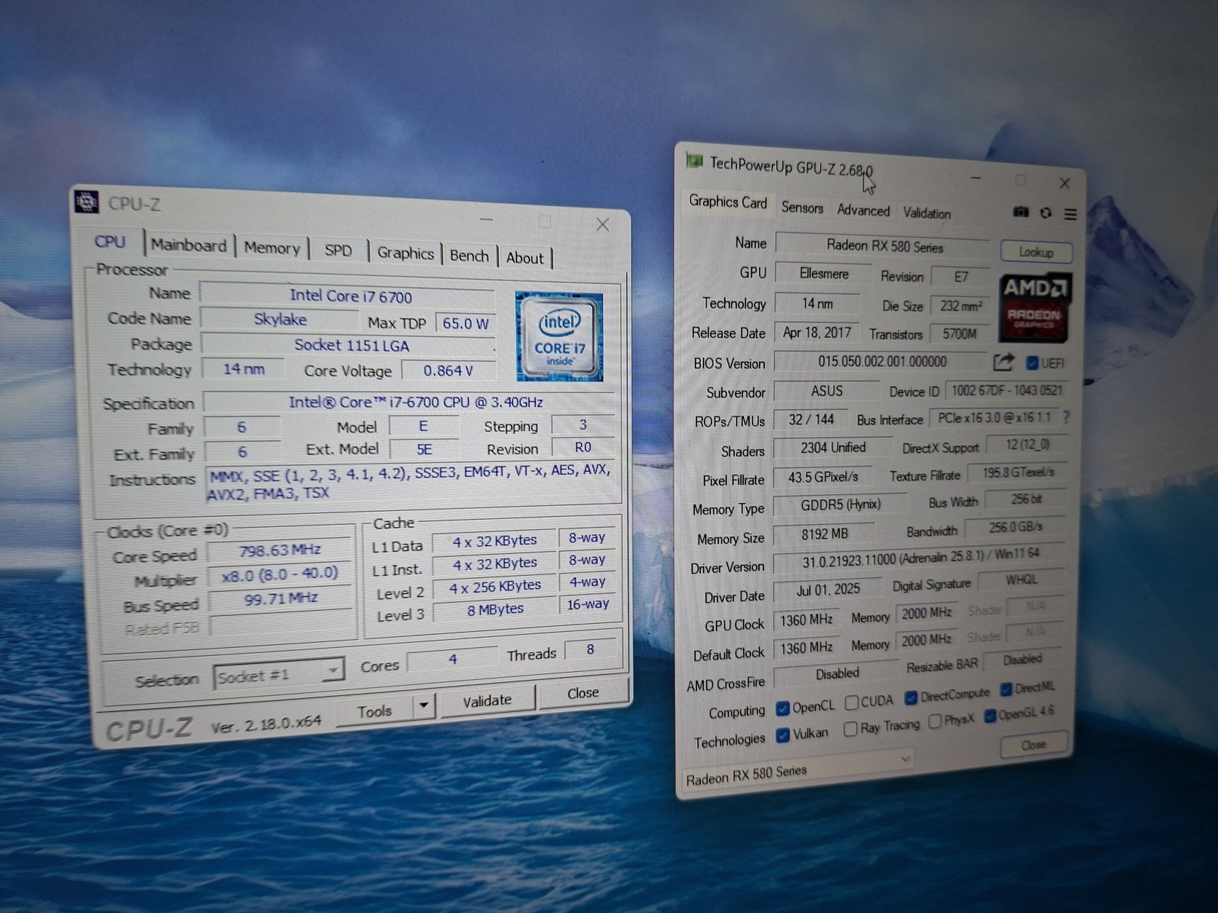Click the Core Speed value 798.63 MHz
Viewport: 1218px width, 913px height.
(280, 550)
